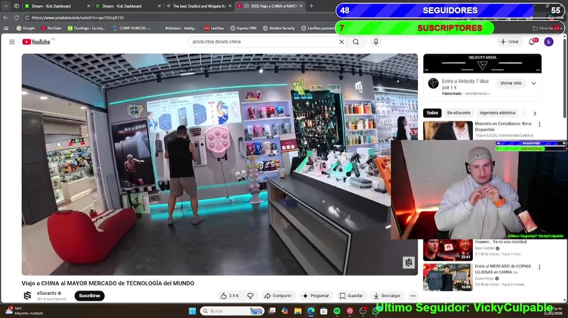The height and width of the screenshot is (318, 568).
Task: Open the Express VPN bookmark
Action: 243,28
